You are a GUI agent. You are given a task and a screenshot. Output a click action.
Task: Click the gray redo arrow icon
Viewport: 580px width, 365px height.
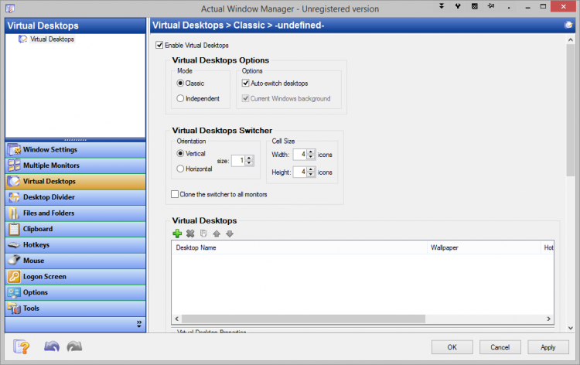coord(74,346)
